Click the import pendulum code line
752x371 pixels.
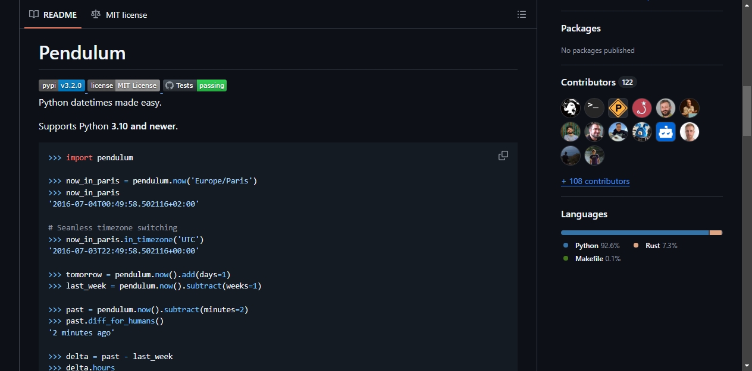[x=90, y=158]
